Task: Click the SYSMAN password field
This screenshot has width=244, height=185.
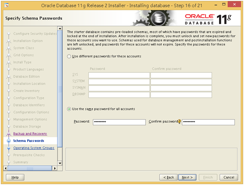Action: (x=119, y=88)
